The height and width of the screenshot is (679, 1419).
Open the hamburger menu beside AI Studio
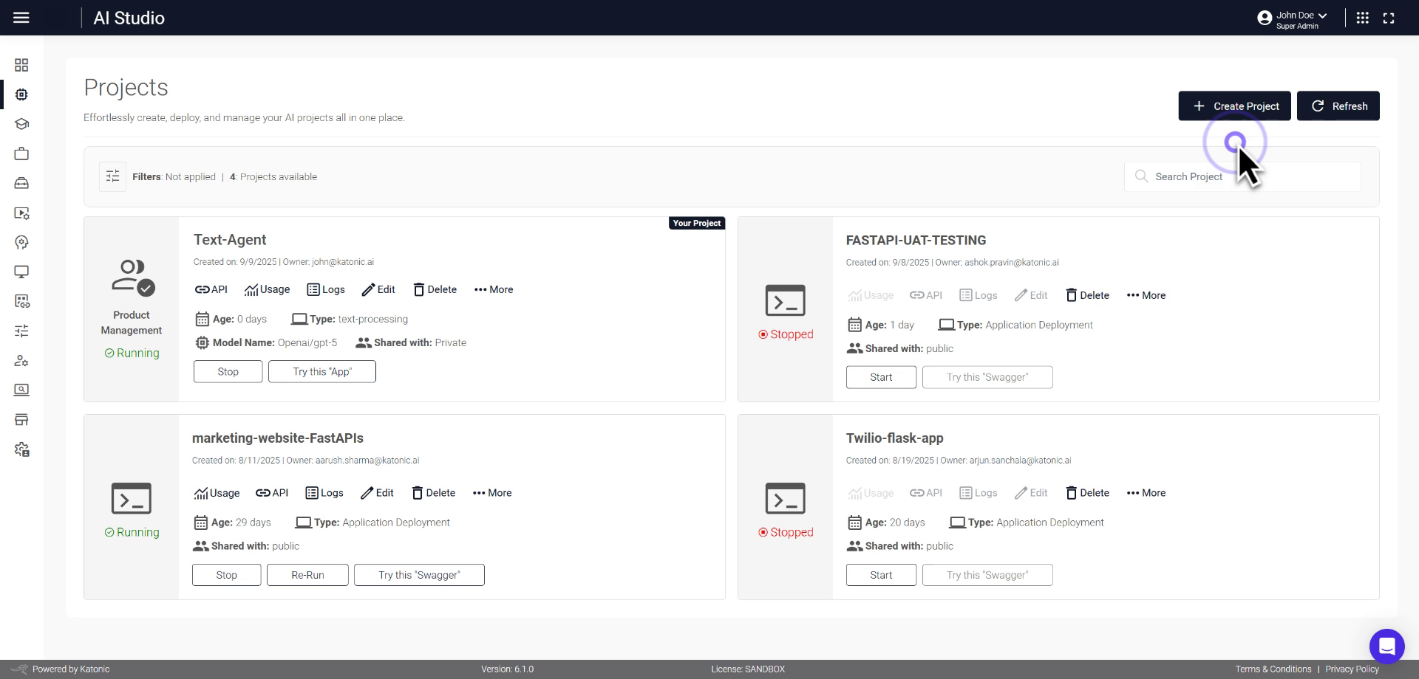(21, 17)
